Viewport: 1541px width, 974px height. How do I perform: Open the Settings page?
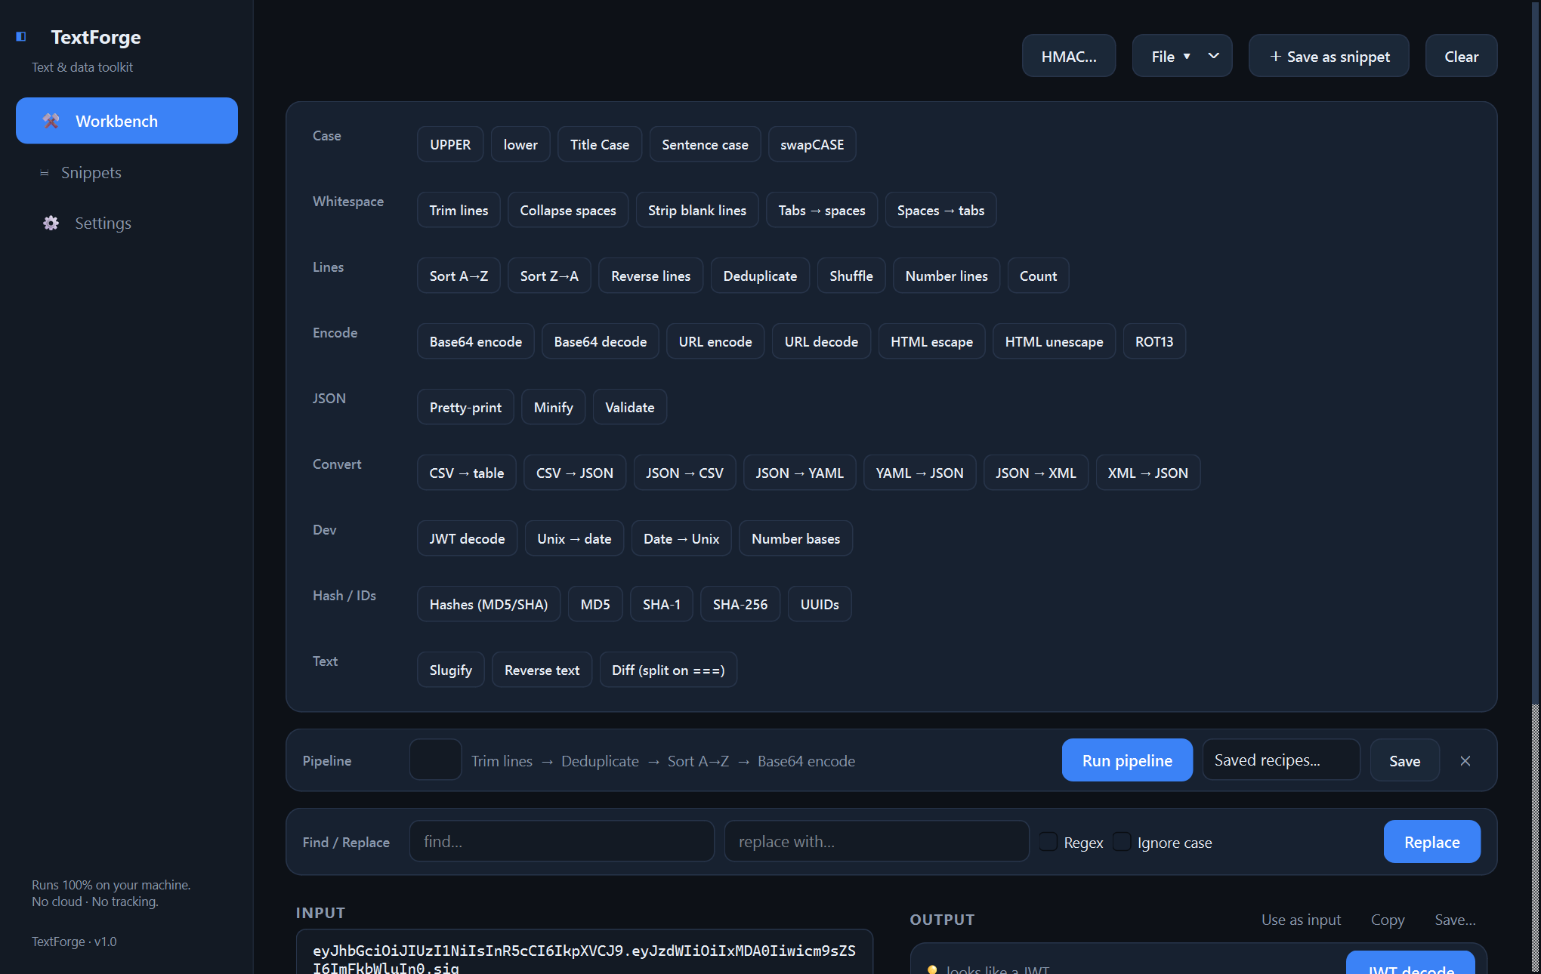click(x=127, y=223)
